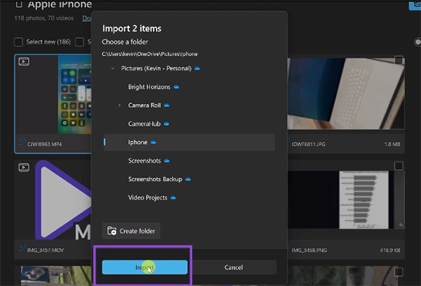Viewport: 421px width, 286px height.
Task: Click video icon on IMG_3457.MOV thumbnail
Action: pos(24,167)
